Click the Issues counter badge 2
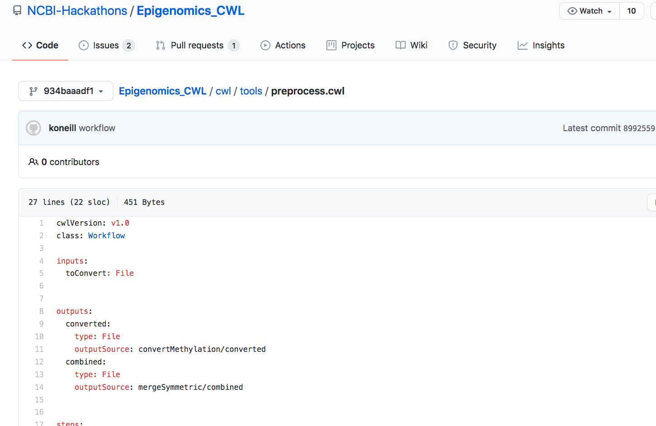The height and width of the screenshot is (426, 656). 129,45
